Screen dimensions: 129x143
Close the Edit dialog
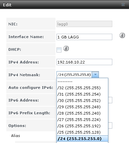[123, 5]
